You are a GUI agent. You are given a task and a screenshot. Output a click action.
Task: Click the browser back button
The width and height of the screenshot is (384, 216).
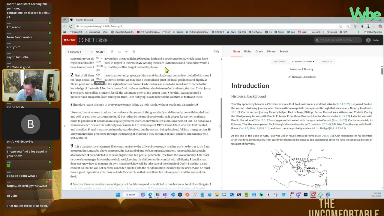coord(64,26)
